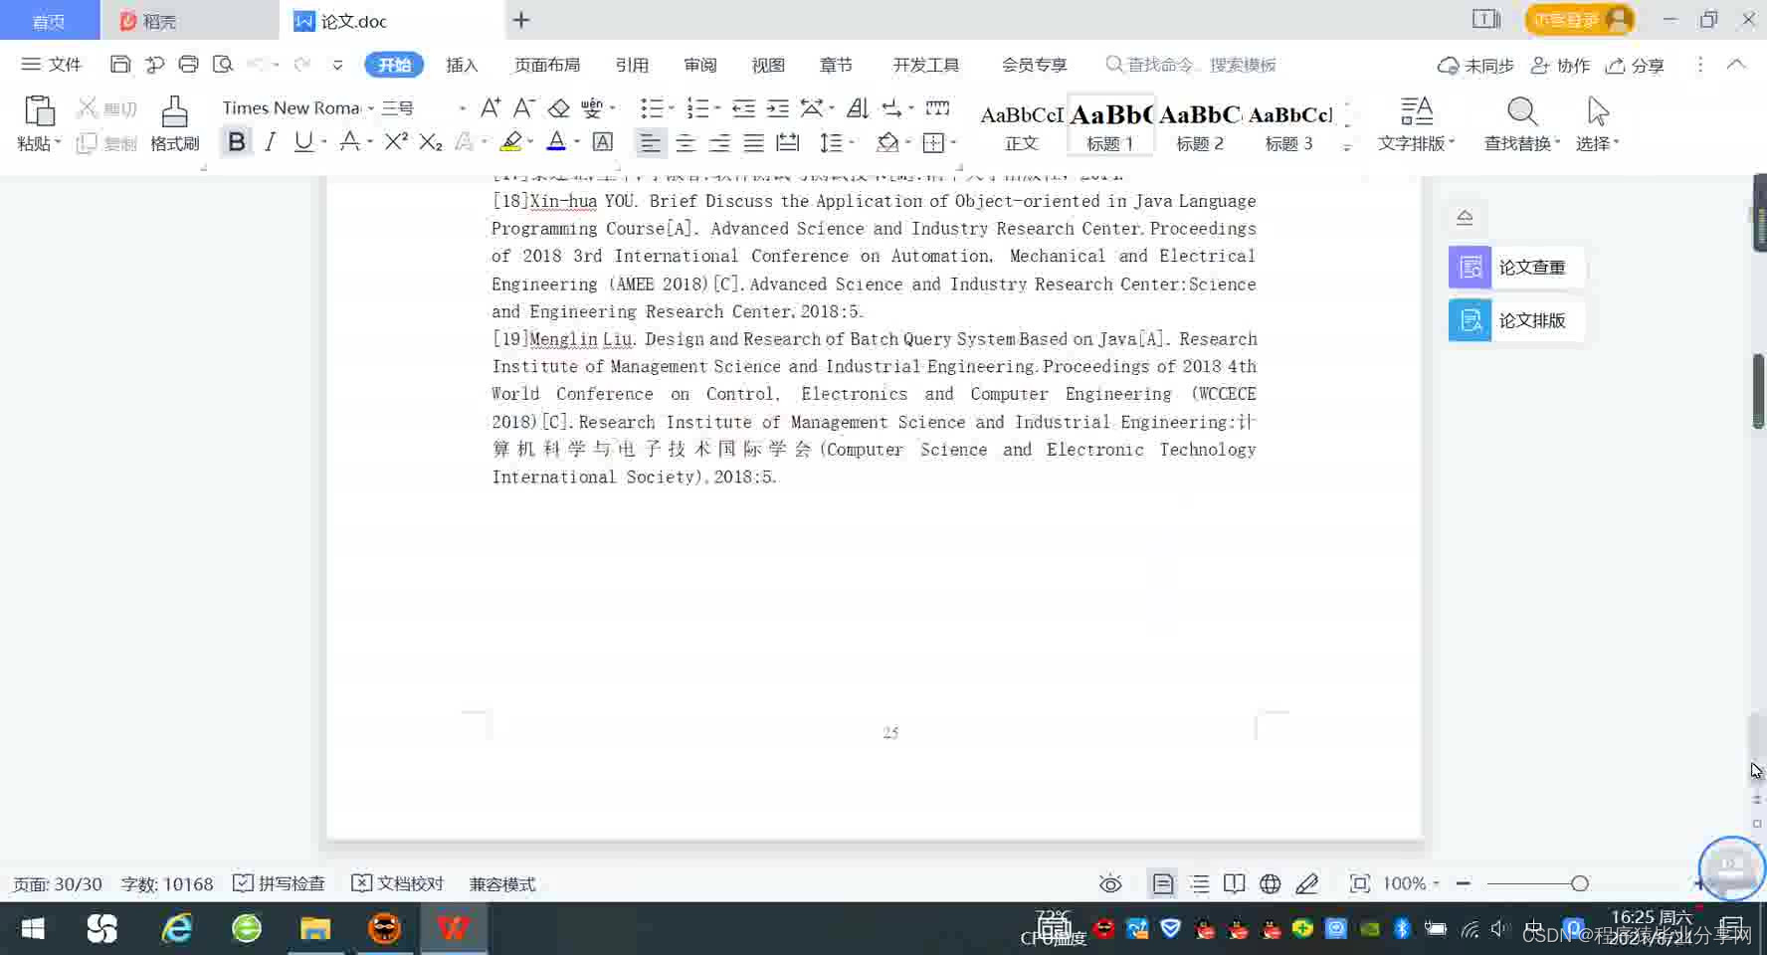Image resolution: width=1767 pixels, height=955 pixels.
Task: Click the blue font color A button
Action: click(x=556, y=142)
